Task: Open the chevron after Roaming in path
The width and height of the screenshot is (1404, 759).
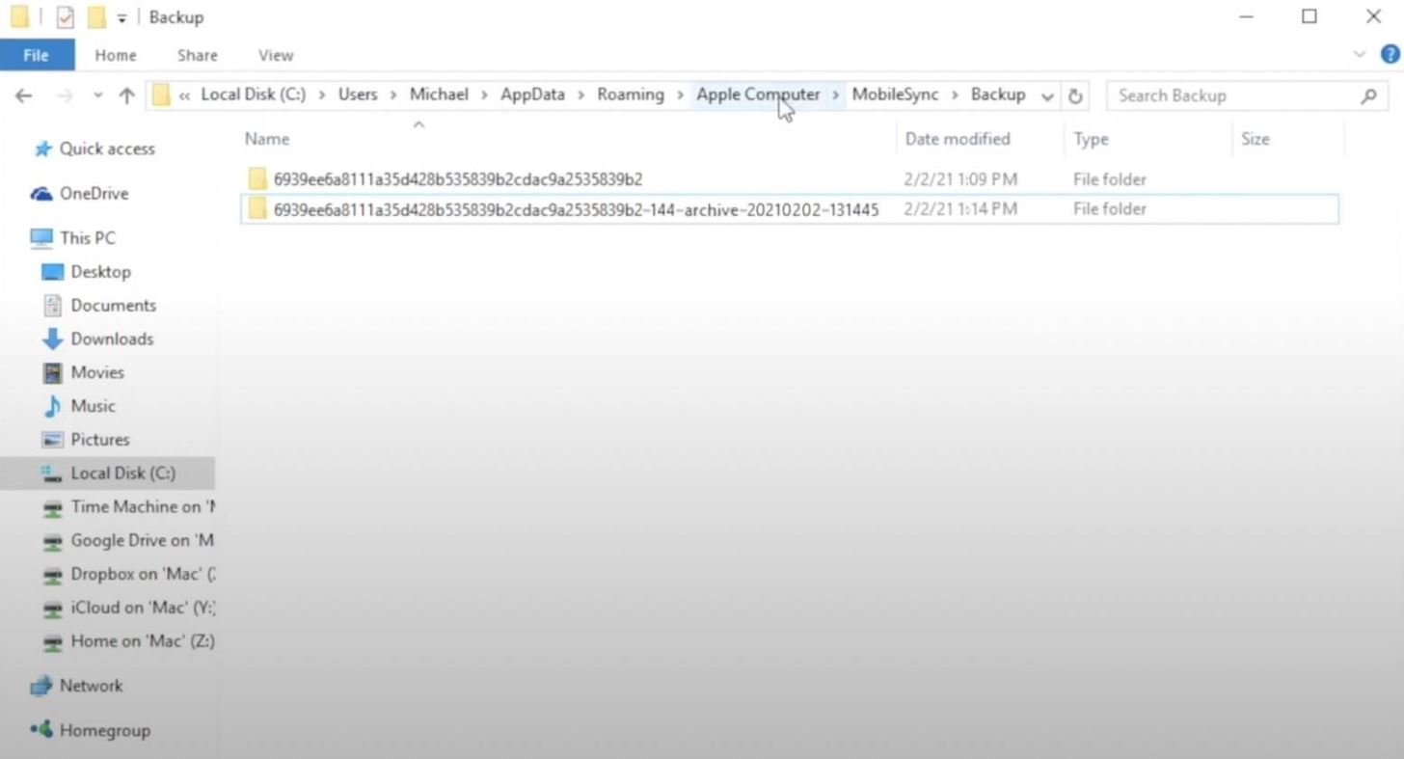Action: click(681, 95)
